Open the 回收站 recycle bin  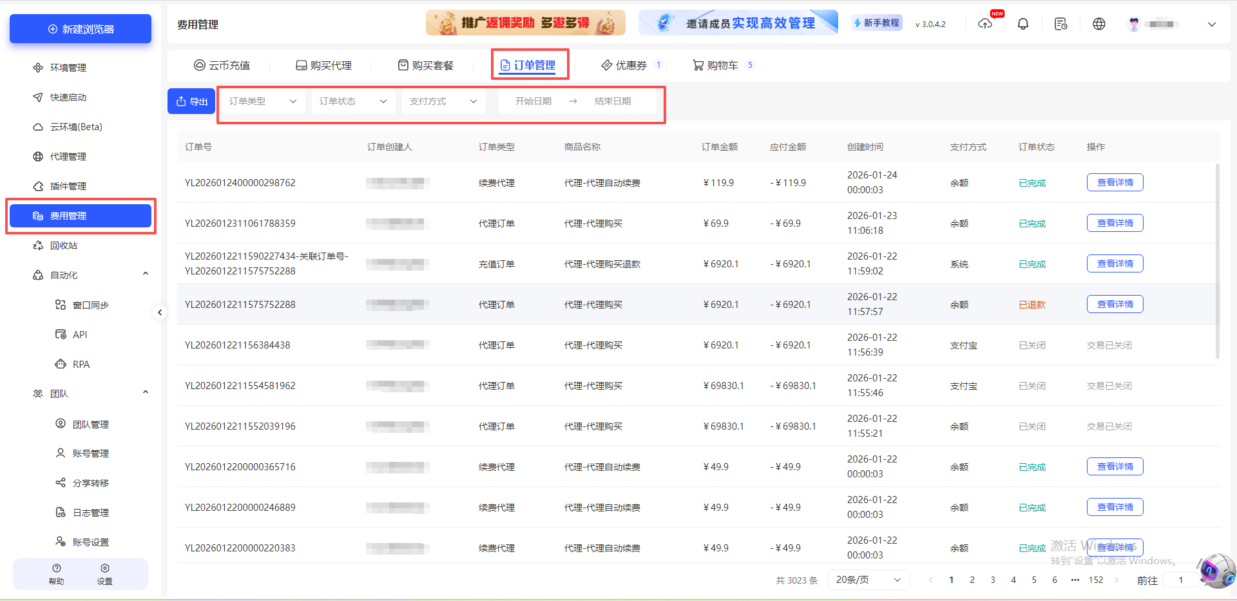(x=60, y=245)
